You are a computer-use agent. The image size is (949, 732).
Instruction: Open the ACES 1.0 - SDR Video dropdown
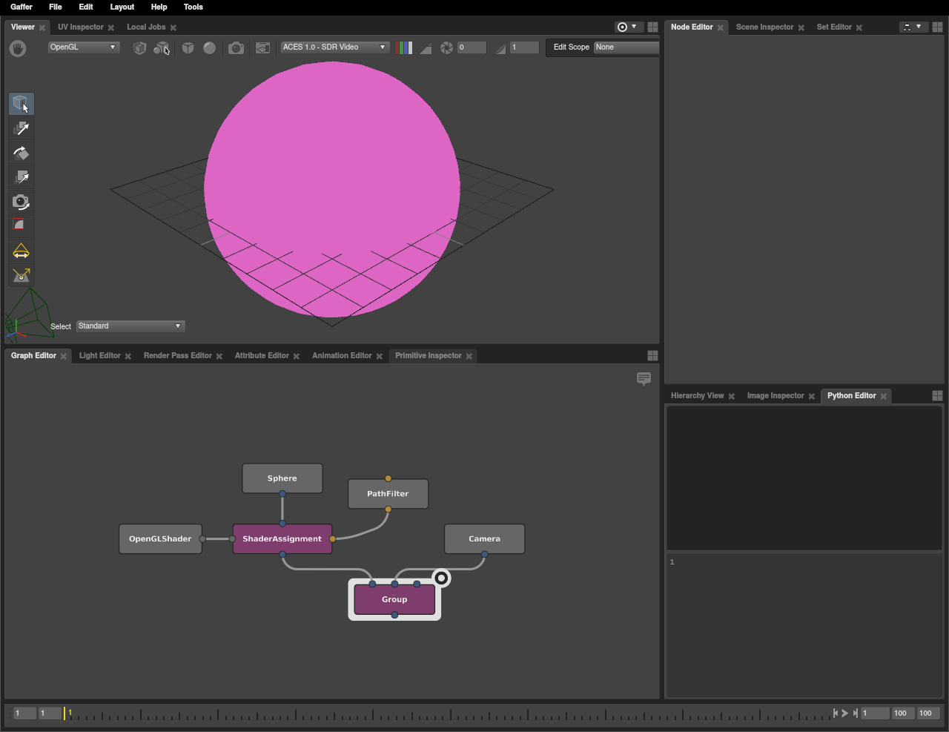(x=334, y=47)
